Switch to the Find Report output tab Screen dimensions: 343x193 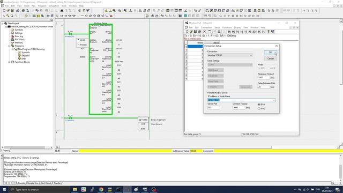point(46,183)
